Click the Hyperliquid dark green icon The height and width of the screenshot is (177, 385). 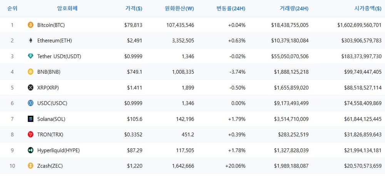click(30, 150)
